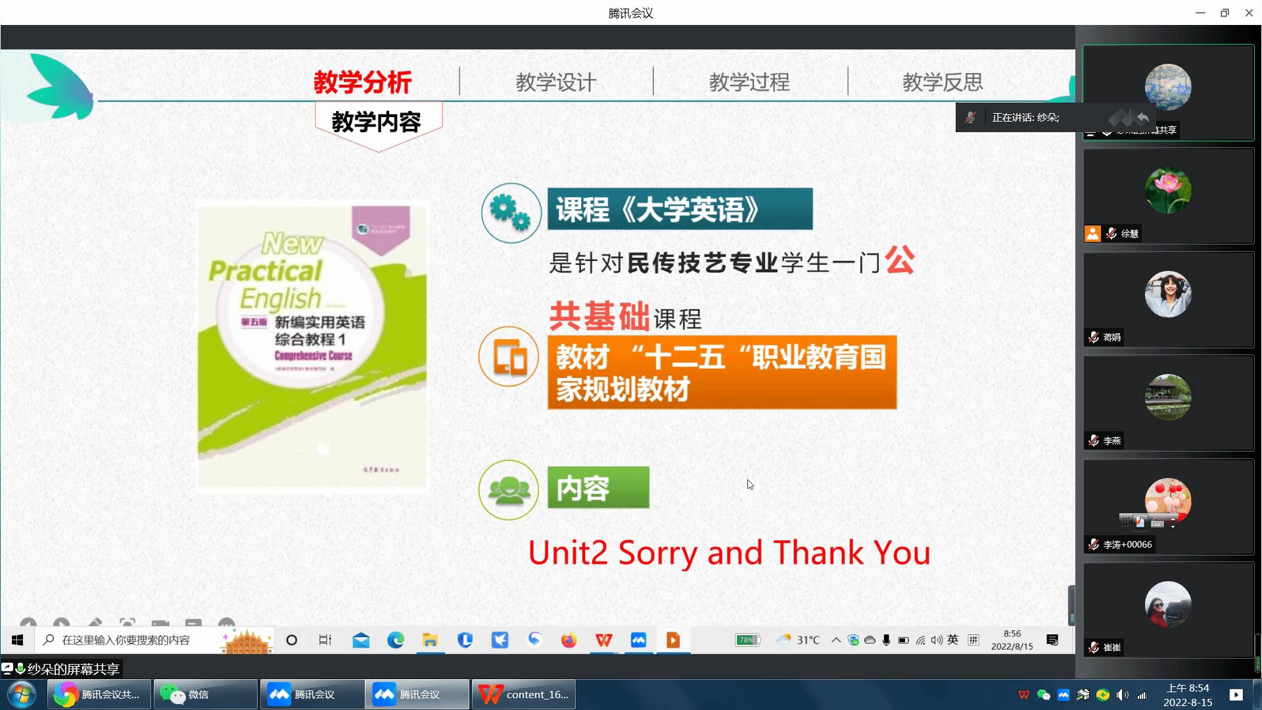
Task: Click the blue bird icon in shared taskbar
Action: click(x=500, y=640)
